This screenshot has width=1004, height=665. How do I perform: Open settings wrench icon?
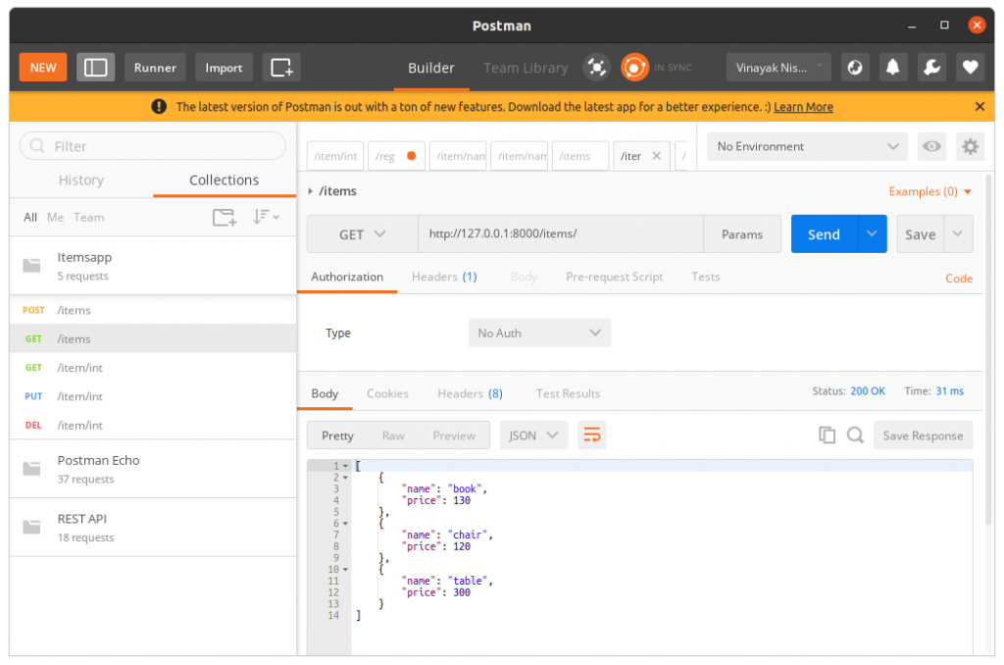tap(931, 68)
